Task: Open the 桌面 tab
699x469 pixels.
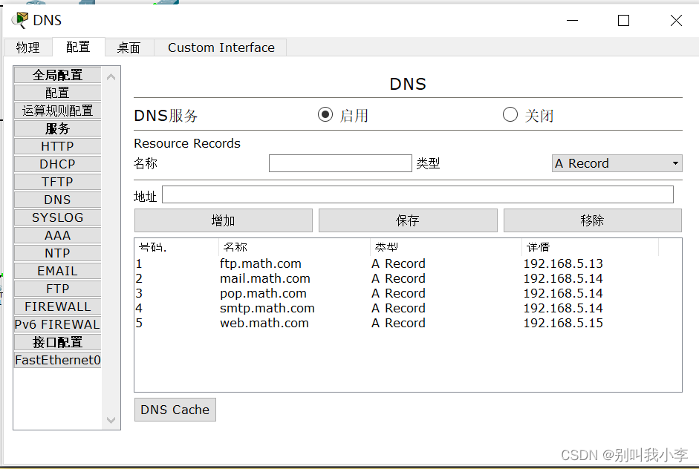Action: tap(129, 47)
